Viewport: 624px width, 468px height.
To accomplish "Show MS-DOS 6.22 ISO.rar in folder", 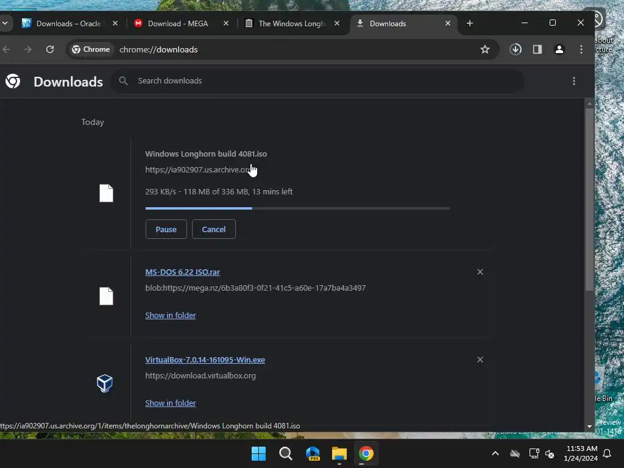I will (x=171, y=315).
